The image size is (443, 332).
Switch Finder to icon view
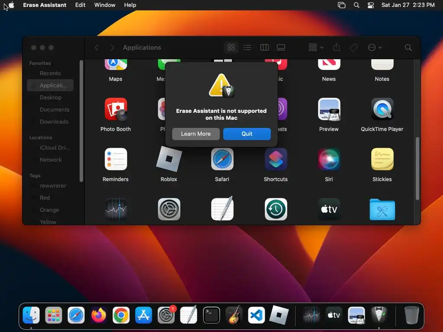tap(231, 48)
